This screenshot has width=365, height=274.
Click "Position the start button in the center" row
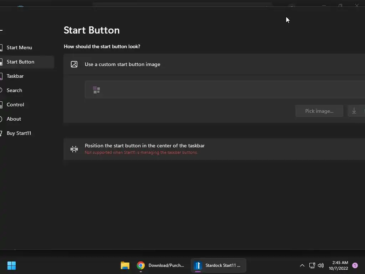214,149
